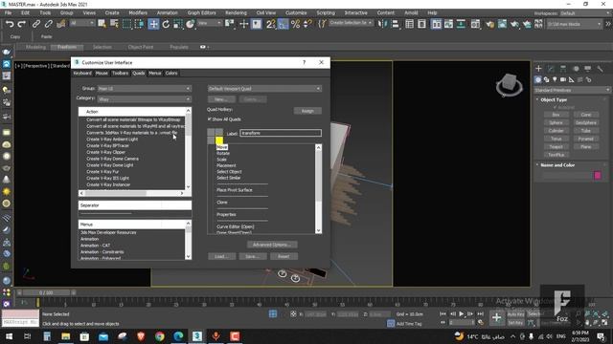Image resolution: width=613 pixels, height=344 pixels.
Task: Activate the Select and Rotate tool
Action: (x=166, y=24)
